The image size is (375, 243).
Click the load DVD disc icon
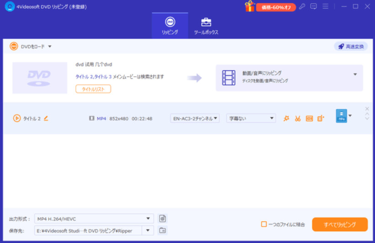point(14,47)
